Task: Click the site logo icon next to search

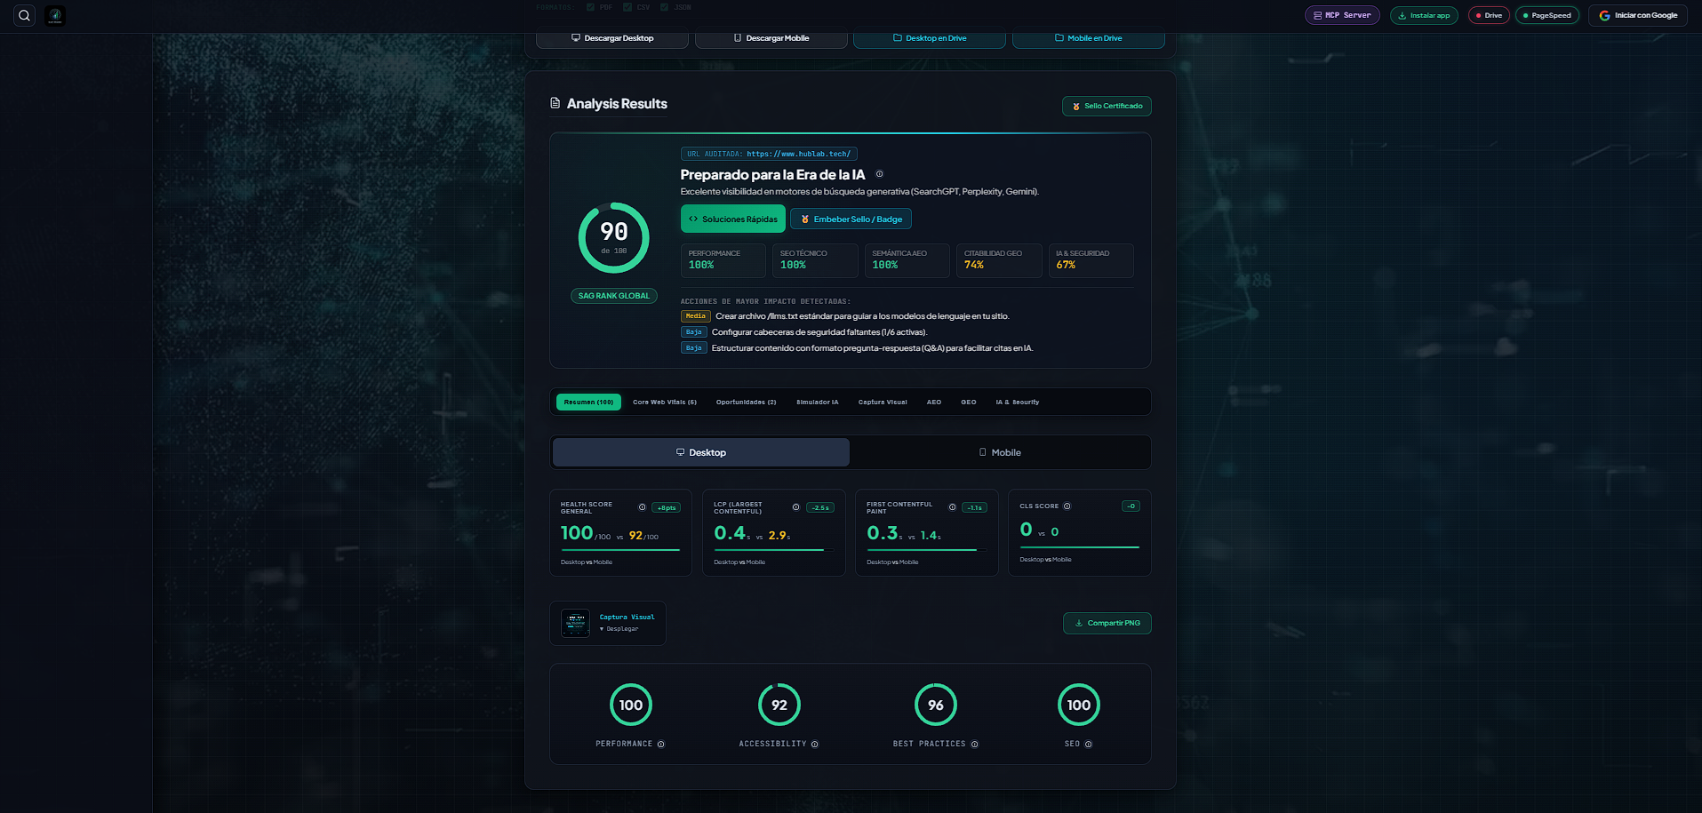Action: 55,15
